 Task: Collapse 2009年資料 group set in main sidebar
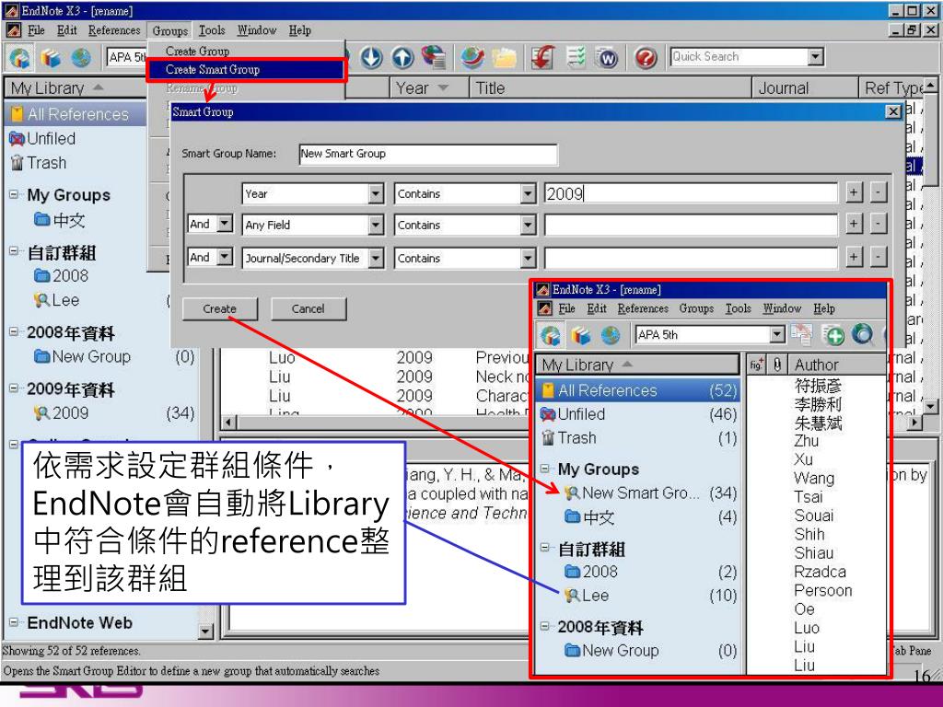[14, 388]
